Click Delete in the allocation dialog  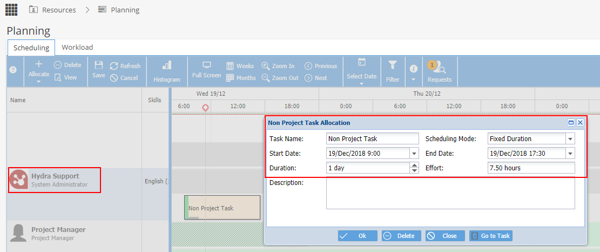click(x=401, y=236)
